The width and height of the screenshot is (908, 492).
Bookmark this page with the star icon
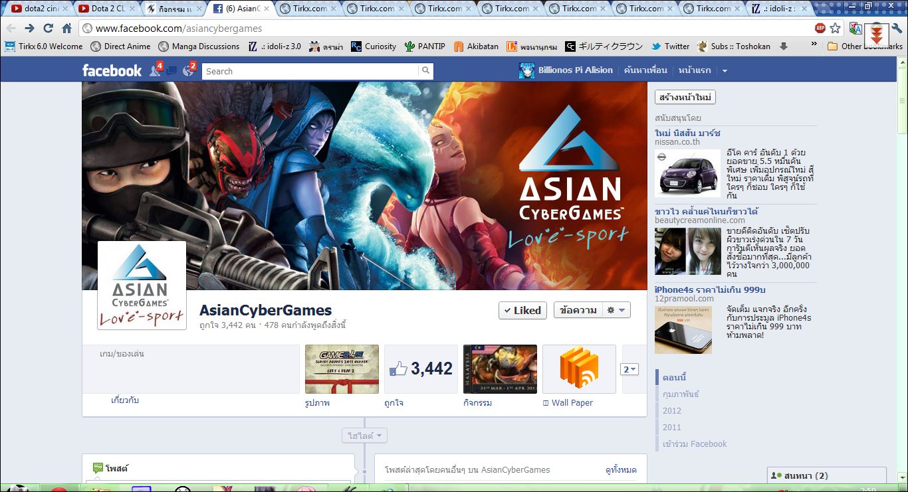836,29
